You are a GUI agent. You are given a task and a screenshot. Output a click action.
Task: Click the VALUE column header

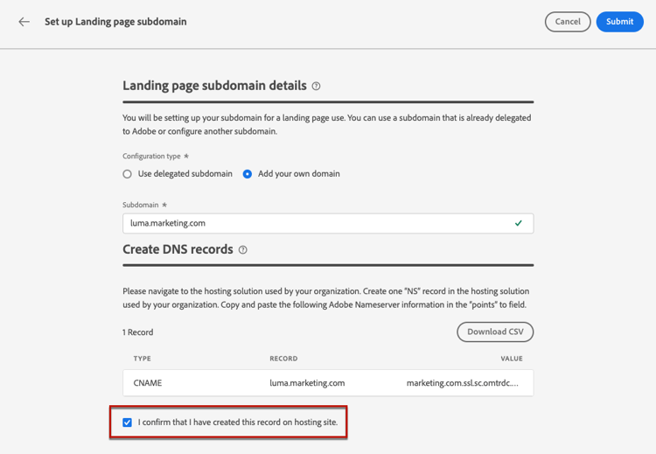(x=512, y=359)
